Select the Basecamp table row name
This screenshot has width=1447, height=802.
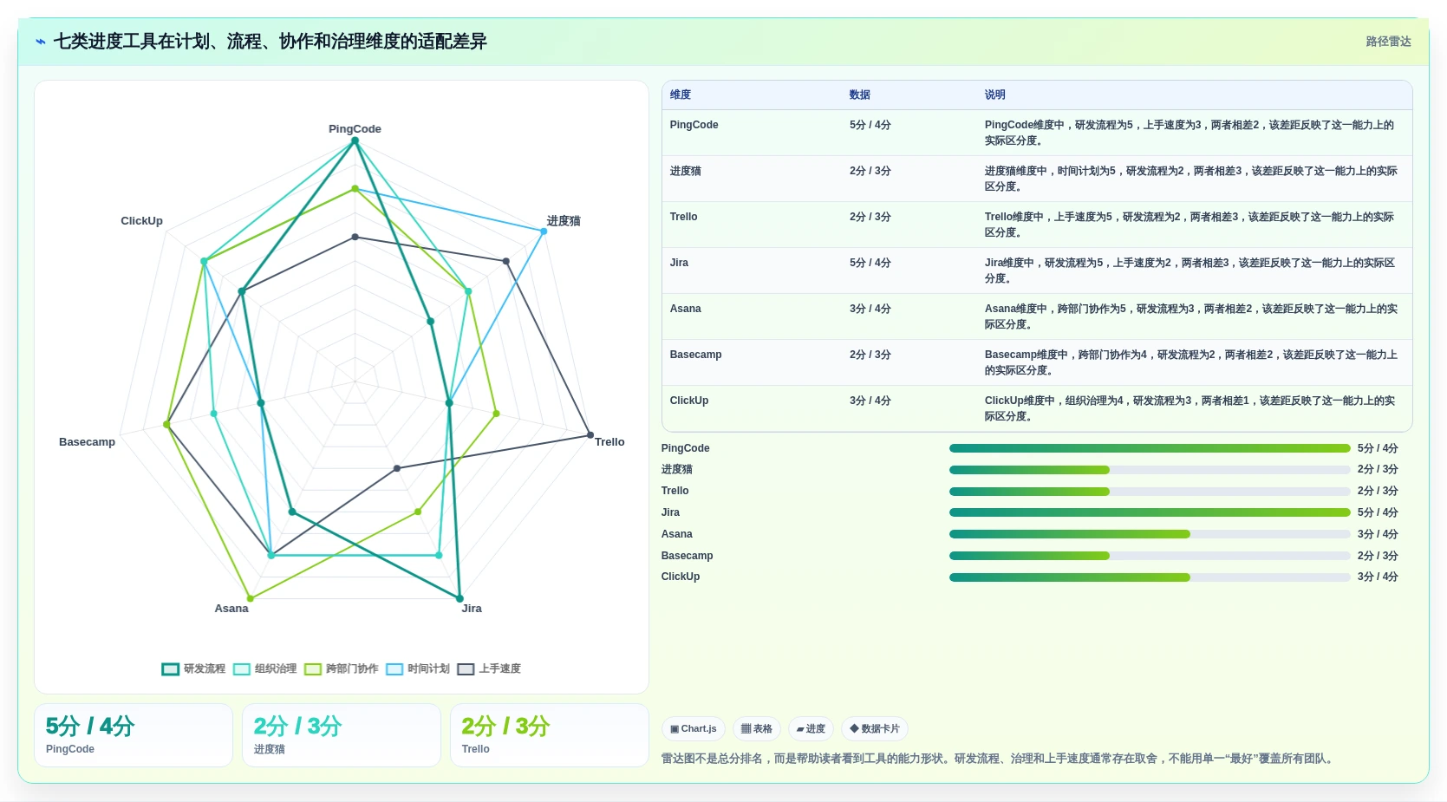tap(695, 355)
